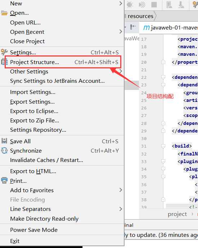Click the stop square icon in toolbar
The height and width of the screenshot is (248, 198).
click(x=154, y=5)
